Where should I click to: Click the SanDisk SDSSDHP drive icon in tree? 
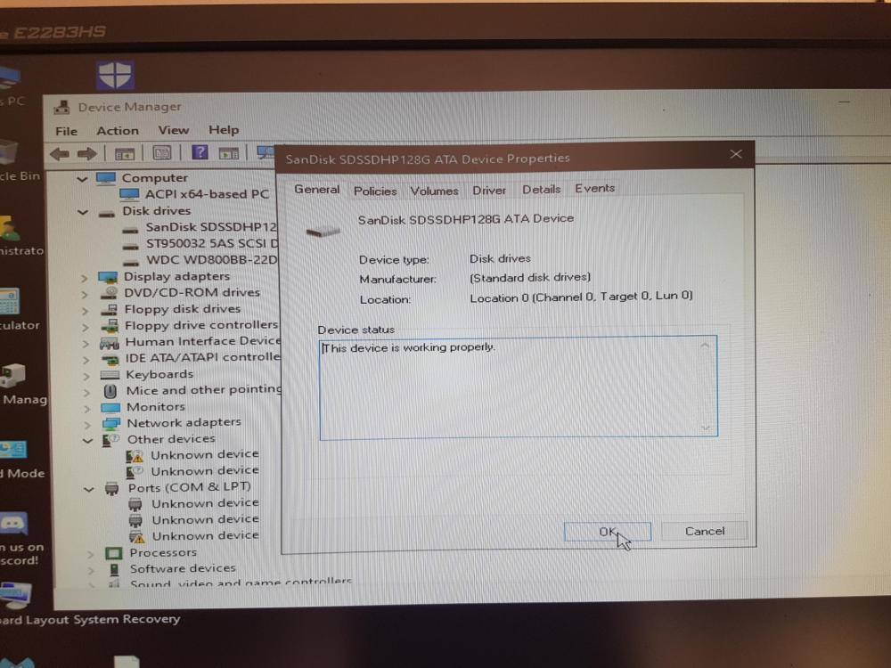[131, 230]
